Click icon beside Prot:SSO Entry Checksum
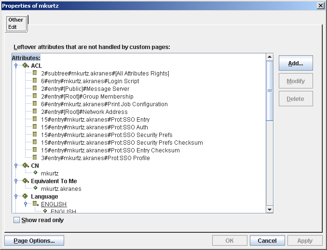Screen dimensions: 327x250 pos(35,150)
